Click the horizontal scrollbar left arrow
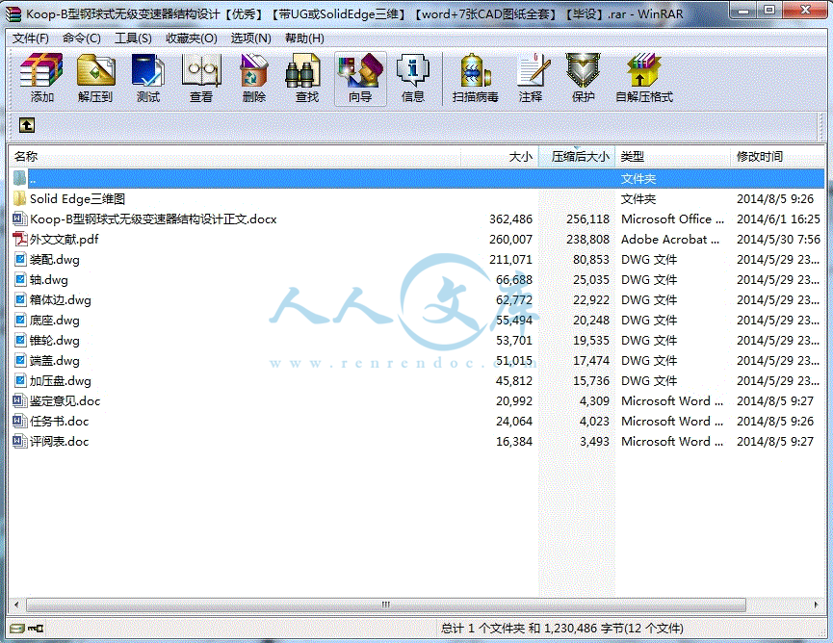 pyautogui.click(x=16, y=604)
